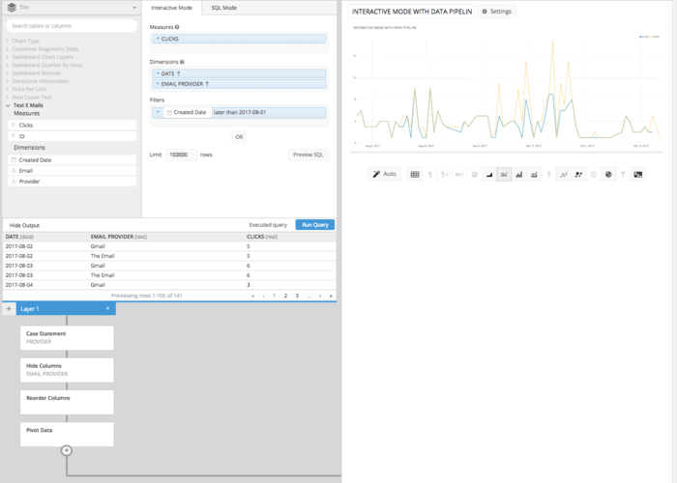Switch to SQL Mode tab
Screen dimensions: 677x483
[x=224, y=8]
